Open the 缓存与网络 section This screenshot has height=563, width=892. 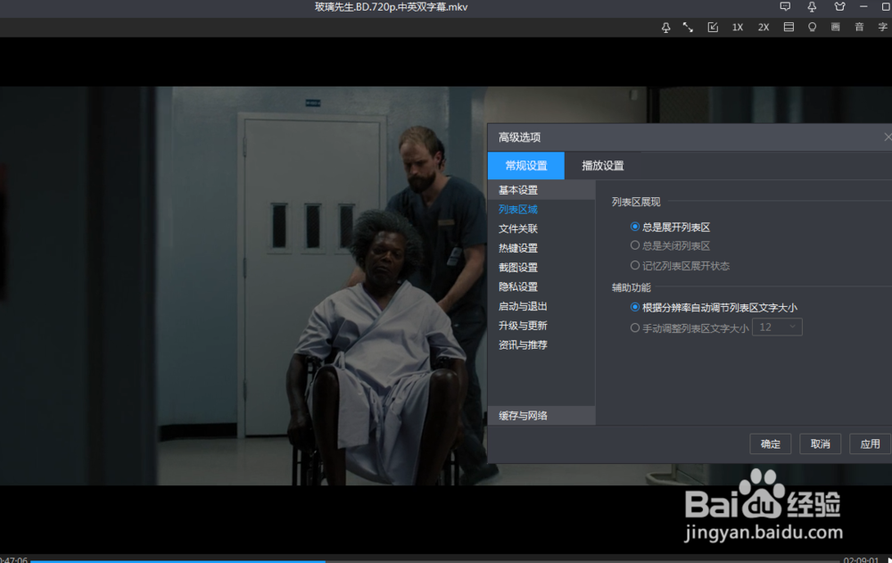541,416
